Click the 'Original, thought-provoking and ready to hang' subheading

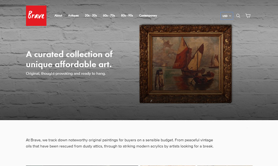pyautogui.click(x=66, y=73)
